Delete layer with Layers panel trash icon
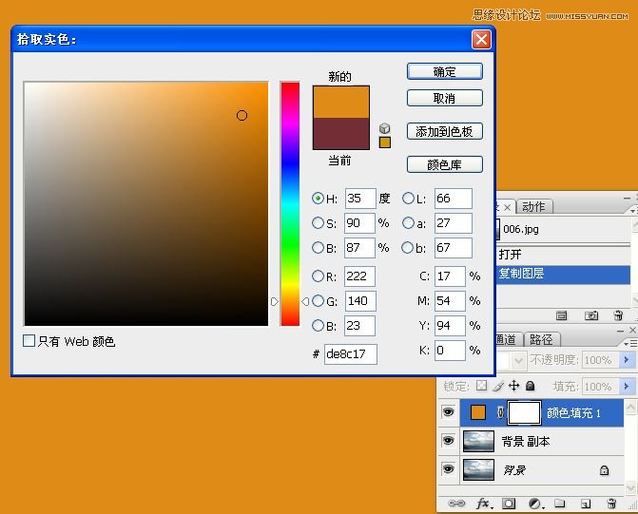The height and width of the screenshot is (514, 638). pyautogui.click(x=611, y=504)
